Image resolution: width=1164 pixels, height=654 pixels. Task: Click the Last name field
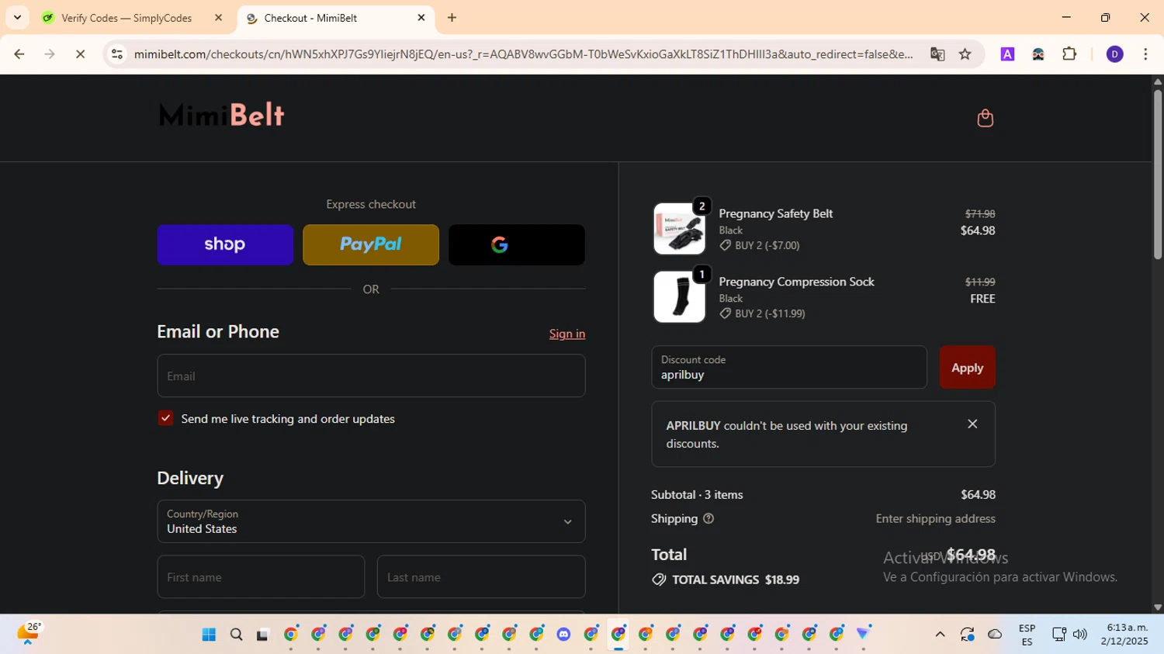481,576
